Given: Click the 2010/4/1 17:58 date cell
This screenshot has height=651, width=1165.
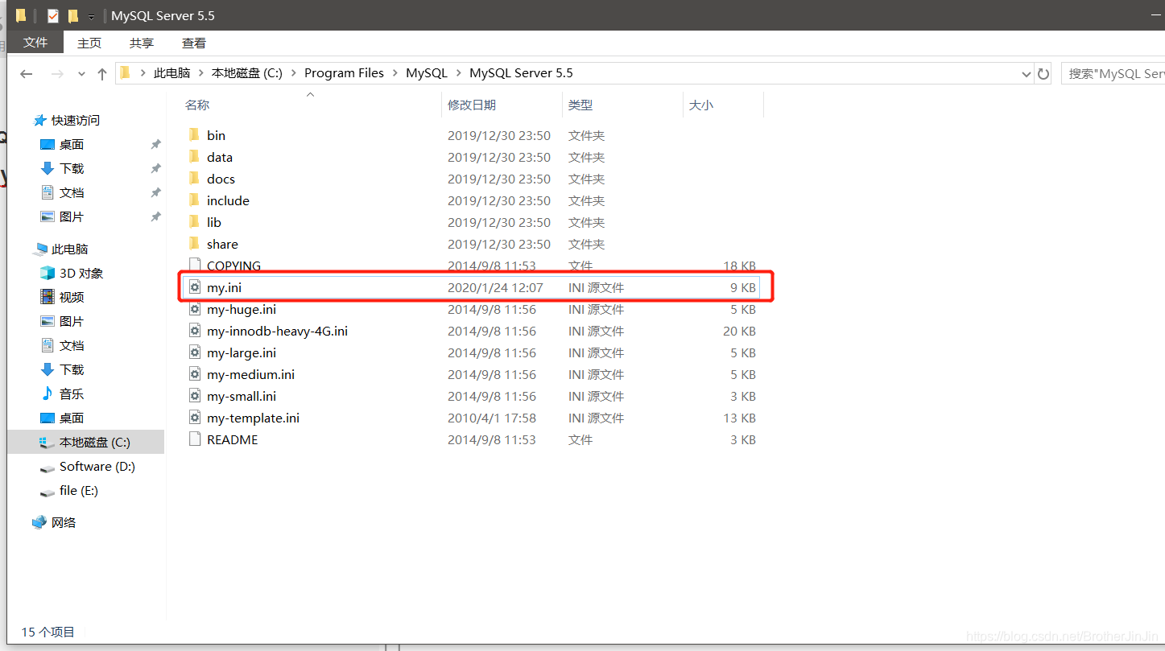Looking at the screenshot, I should click(491, 418).
